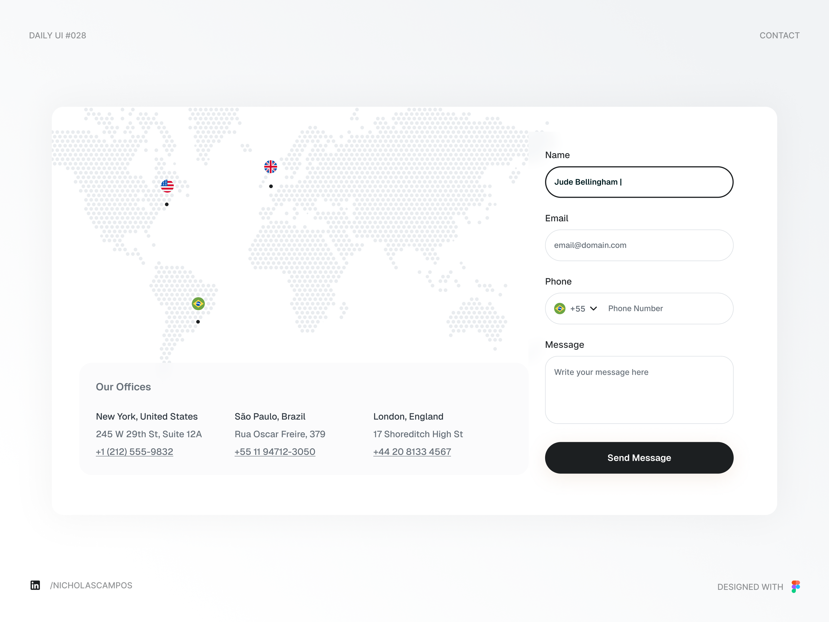Click the DAILY UI #028 header text
Image resolution: width=829 pixels, height=622 pixels.
58,35
